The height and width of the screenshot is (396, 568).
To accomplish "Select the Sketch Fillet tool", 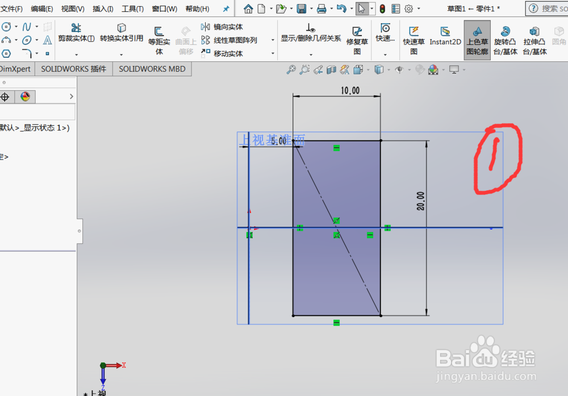I will (27, 53).
